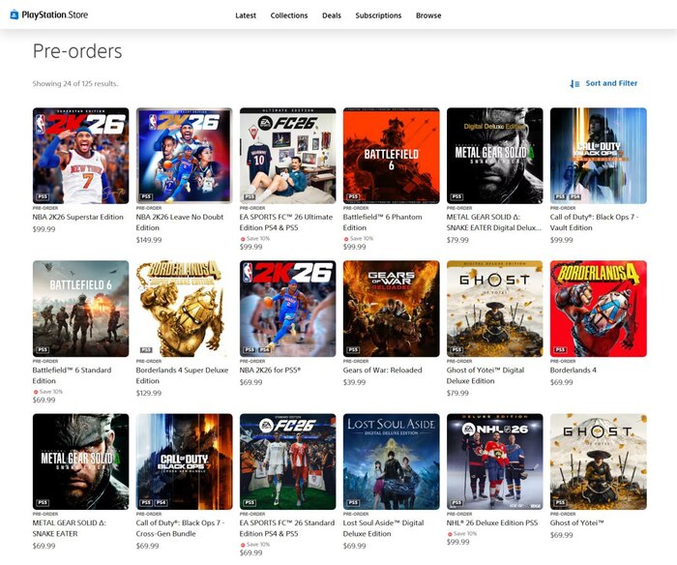Click PS5 badge on red Borderlands 4 cover

click(x=560, y=349)
